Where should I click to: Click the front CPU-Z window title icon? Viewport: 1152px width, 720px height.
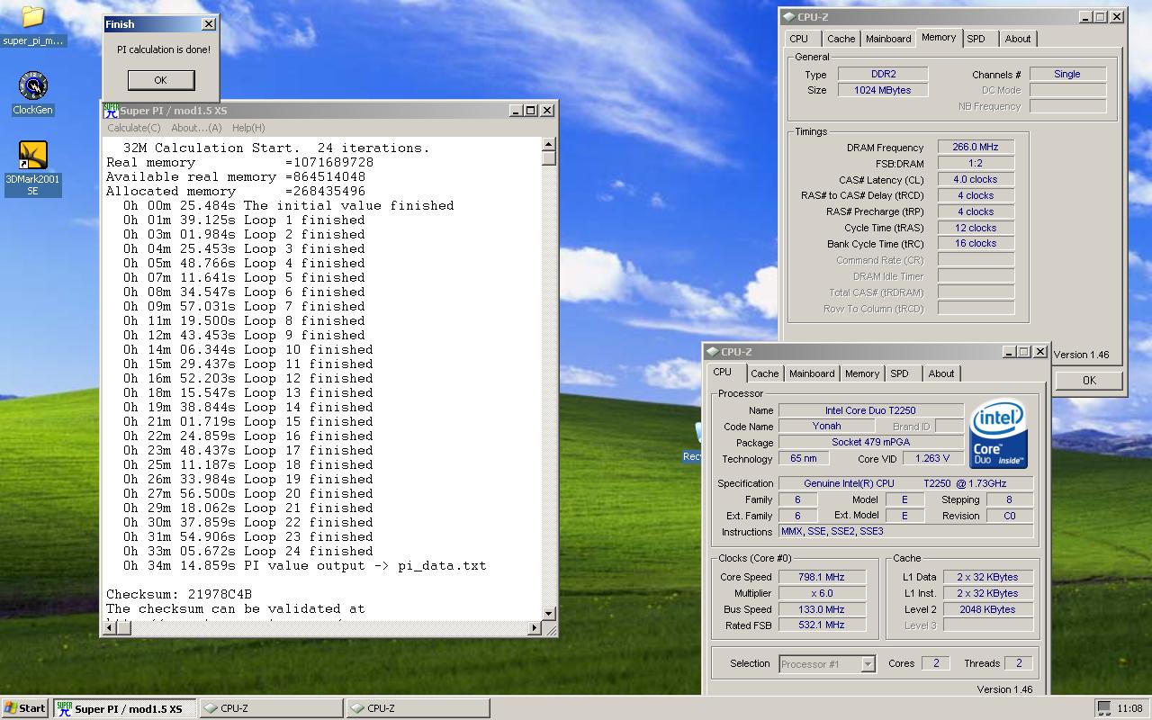tap(713, 352)
